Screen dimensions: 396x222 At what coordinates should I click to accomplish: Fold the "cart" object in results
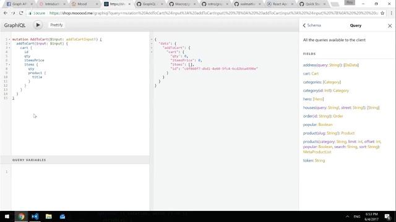(x=152, y=52)
